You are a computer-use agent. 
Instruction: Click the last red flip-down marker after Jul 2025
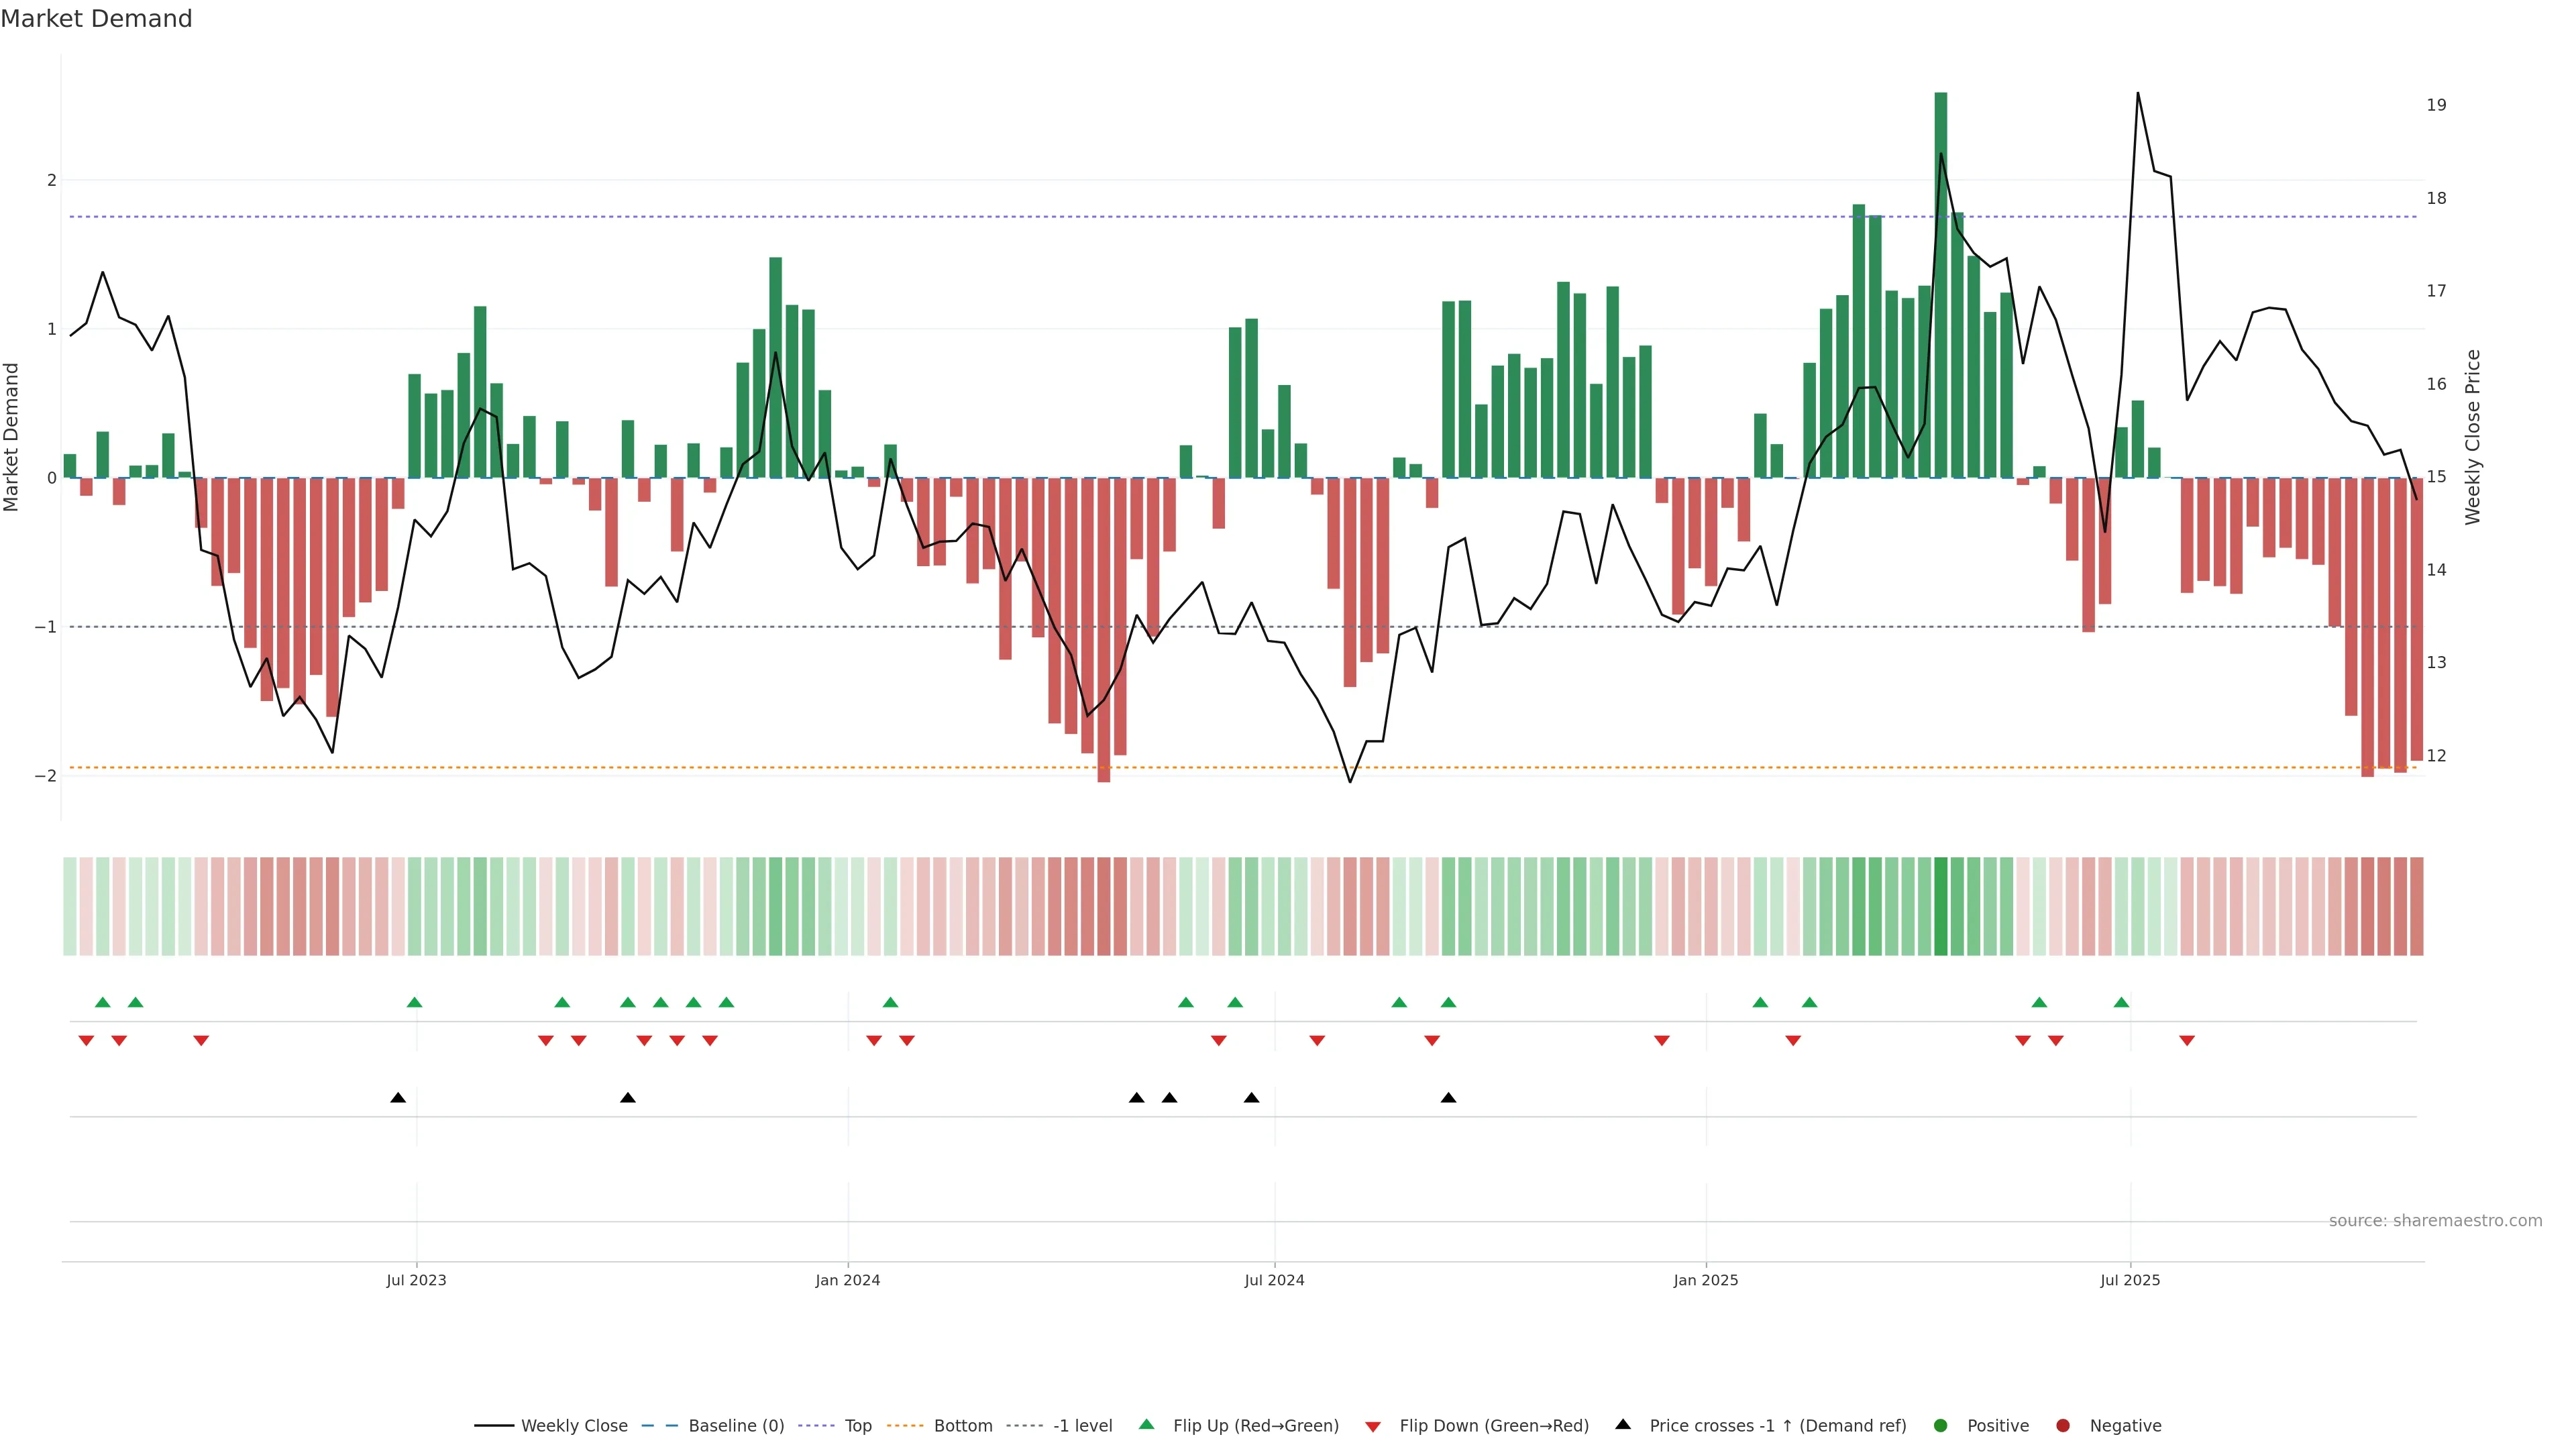coord(2187,1041)
